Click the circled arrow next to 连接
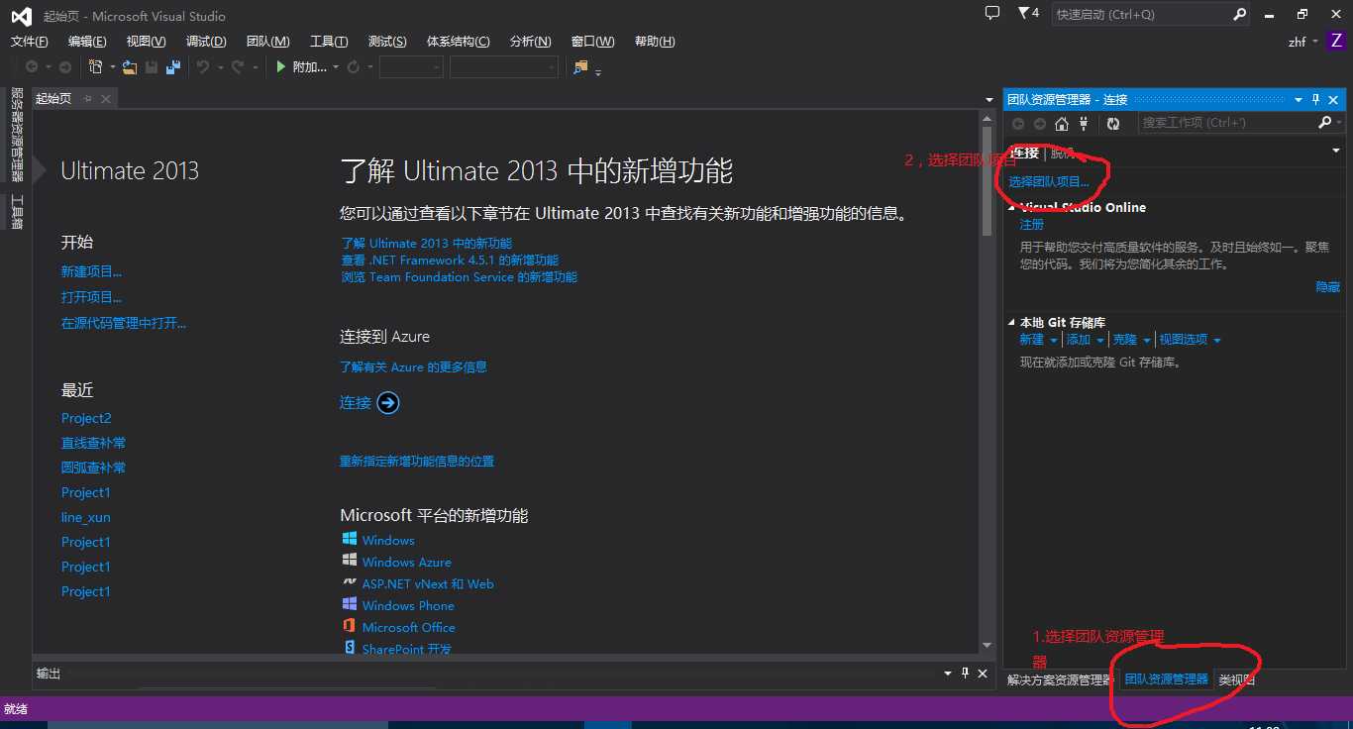Screen dimensions: 1353x729 (388, 402)
